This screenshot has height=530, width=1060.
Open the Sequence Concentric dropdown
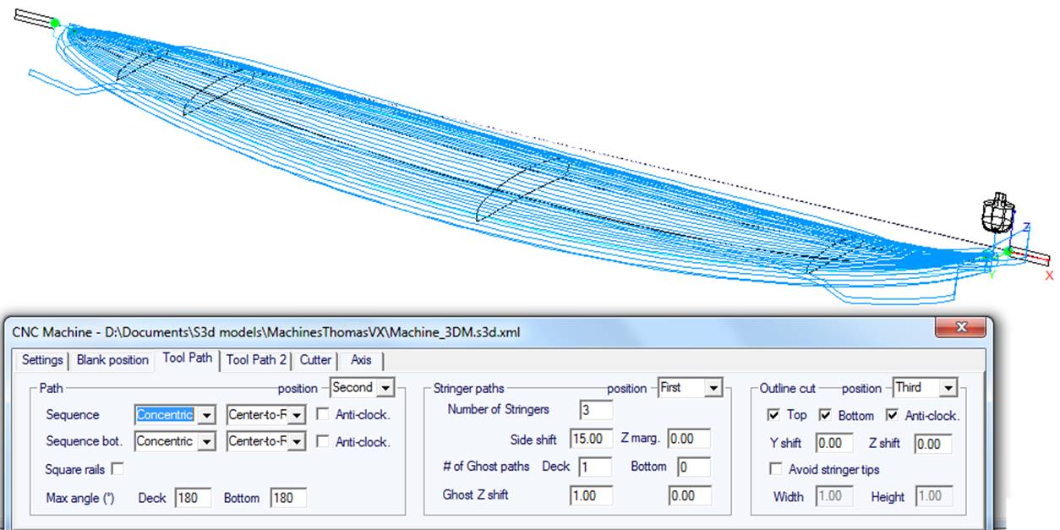click(x=206, y=415)
